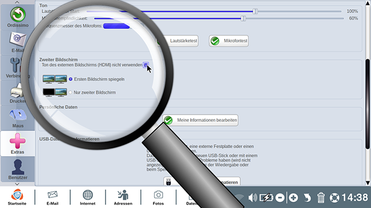Open the Drucker printer settings
This screenshot has height=208, width=371.
click(x=18, y=93)
